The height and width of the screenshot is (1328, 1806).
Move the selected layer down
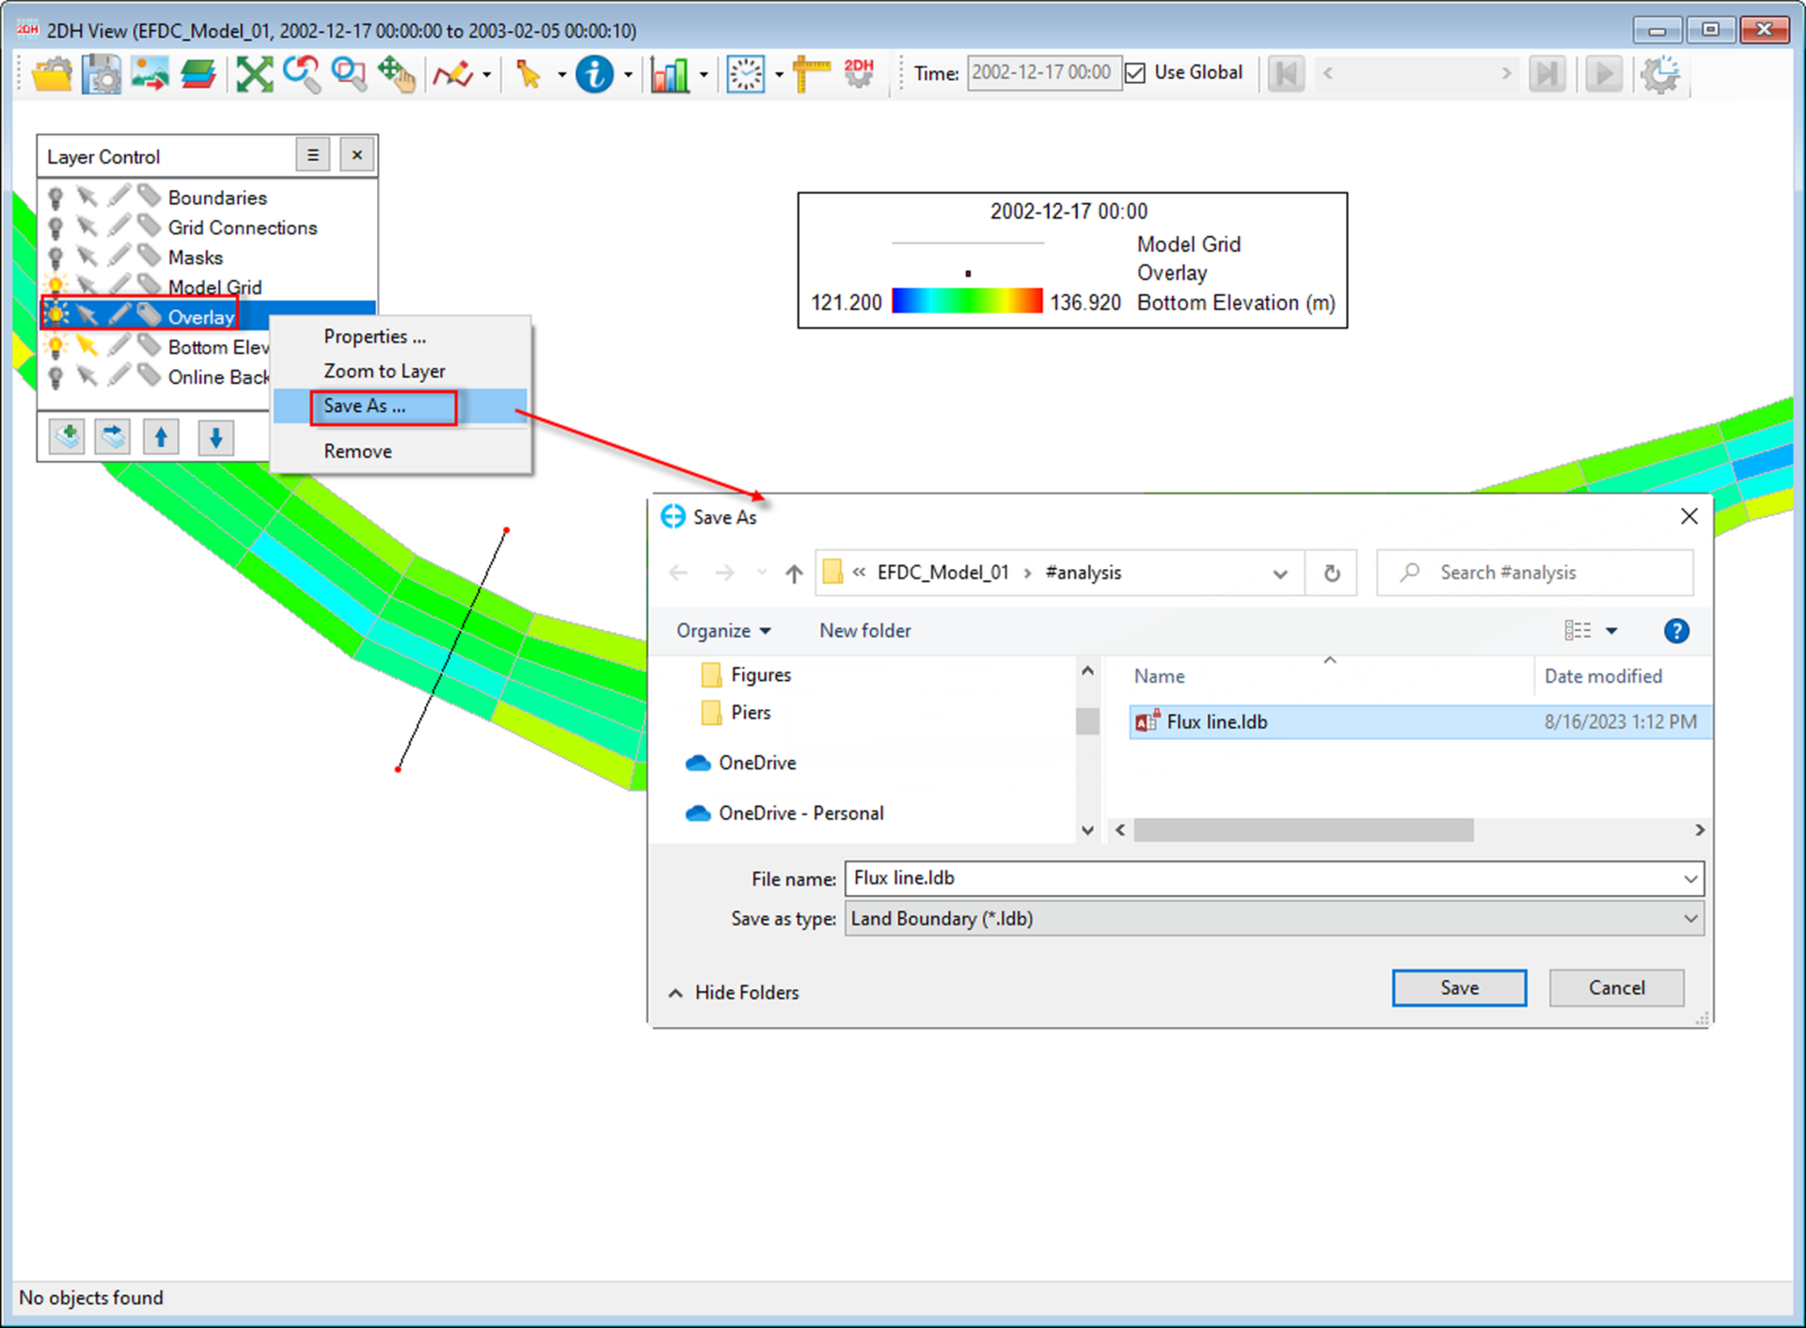click(215, 436)
